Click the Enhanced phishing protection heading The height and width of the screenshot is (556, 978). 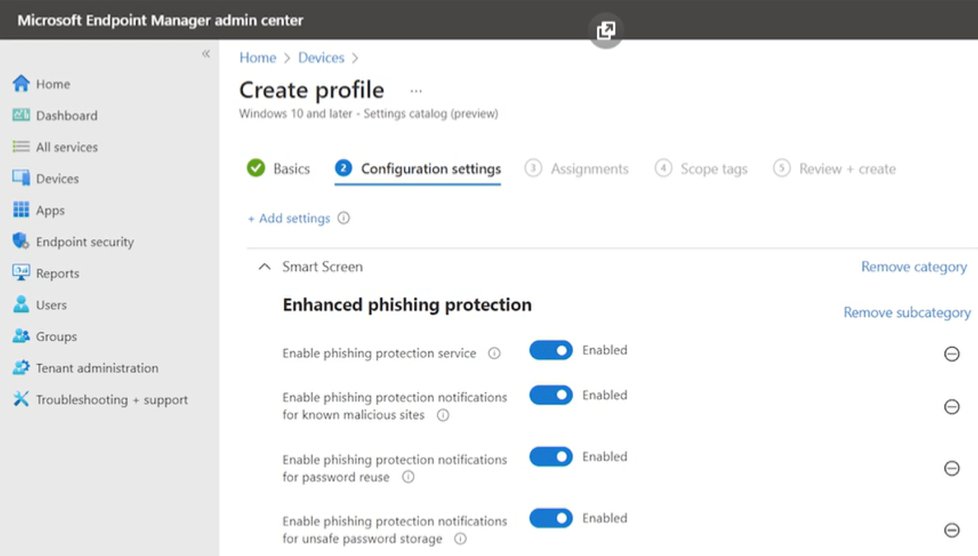point(407,305)
